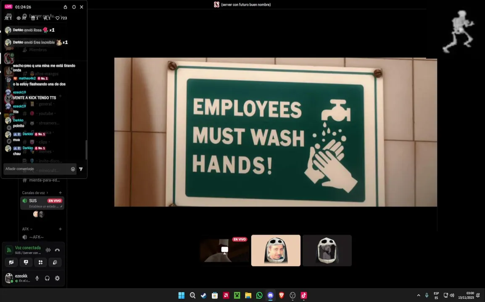The image size is (485, 302).
Task: Toggle noise suppression waveform icon
Action: click(x=48, y=250)
